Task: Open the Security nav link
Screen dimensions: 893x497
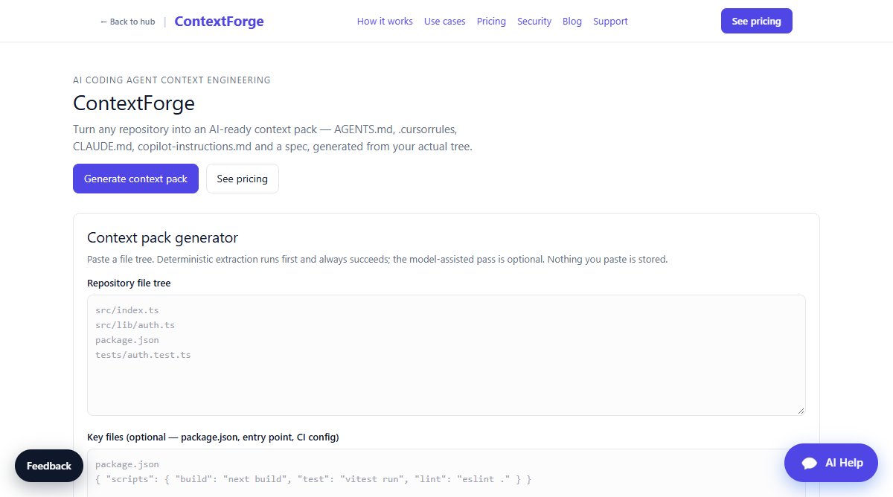Action: tap(534, 22)
